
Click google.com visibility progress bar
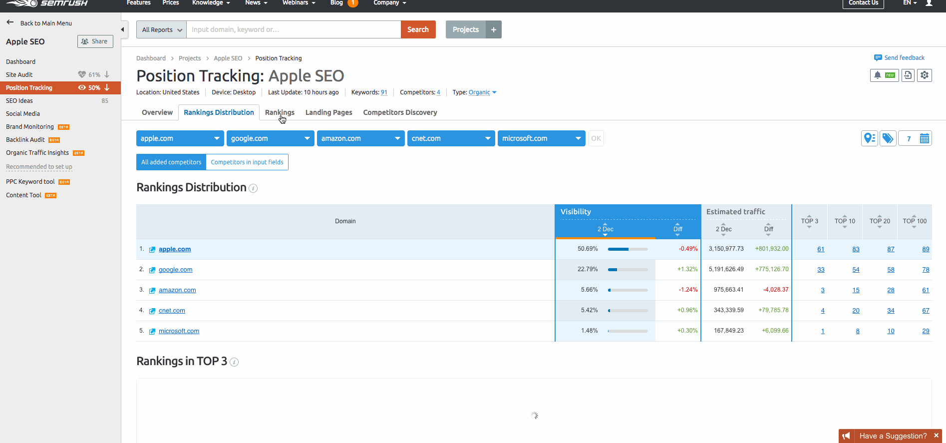(628, 270)
